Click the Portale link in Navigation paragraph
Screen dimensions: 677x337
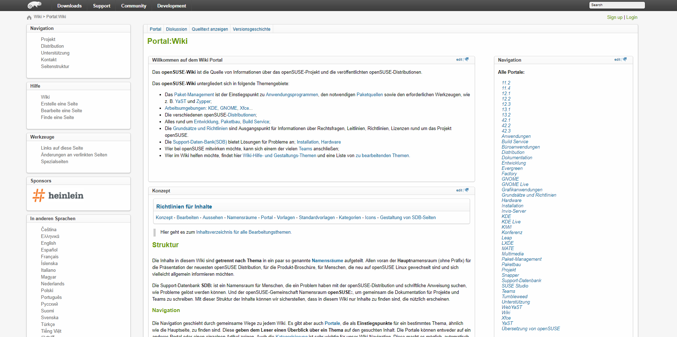332,323
